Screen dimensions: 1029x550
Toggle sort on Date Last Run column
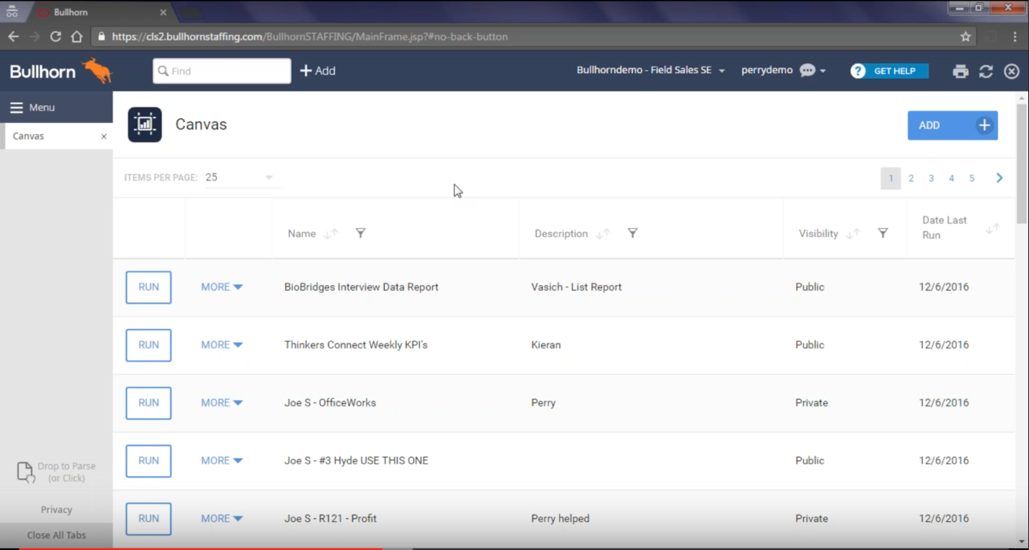pos(993,228)
